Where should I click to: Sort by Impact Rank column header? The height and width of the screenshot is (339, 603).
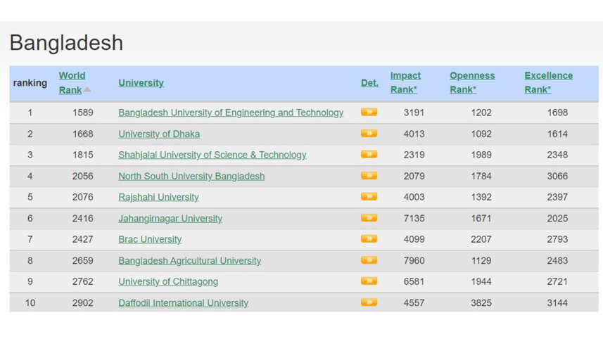405,82
